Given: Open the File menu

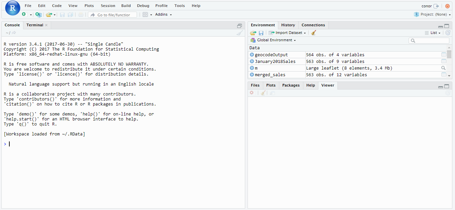Looking at the screenshot, I should pyautogui.click(x=28, y=6).
